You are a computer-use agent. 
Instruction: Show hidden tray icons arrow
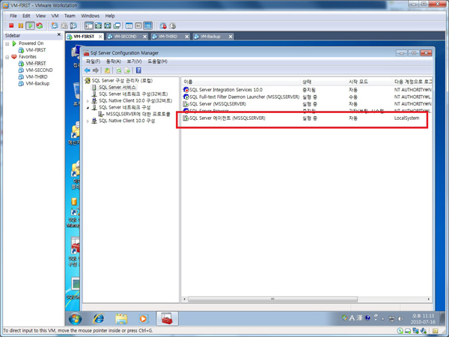point(383,319)
